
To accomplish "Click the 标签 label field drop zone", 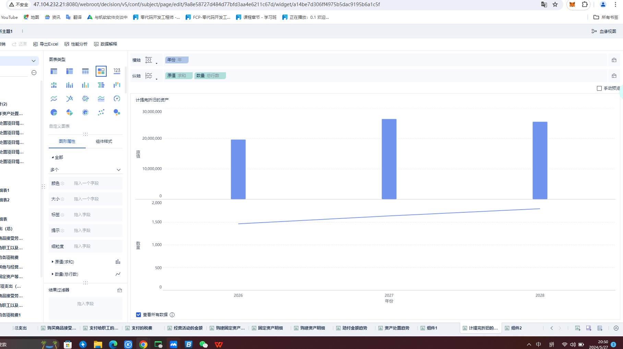I will (x=85, y=215).
